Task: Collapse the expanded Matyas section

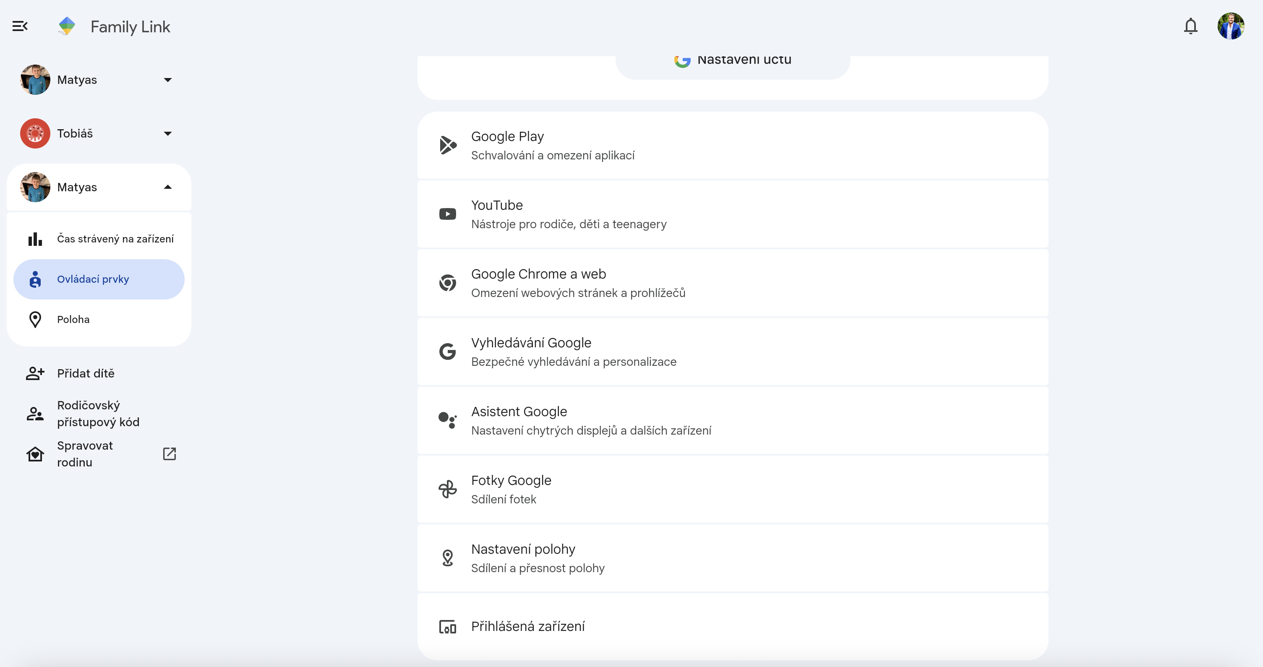Action: pyautogui.click(x=168, y=187)
